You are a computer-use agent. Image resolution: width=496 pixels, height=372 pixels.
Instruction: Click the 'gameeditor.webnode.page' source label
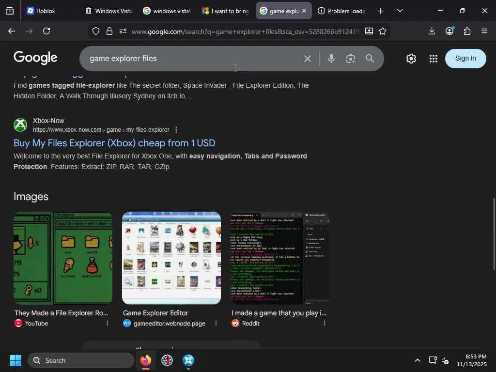(x=169, y=323)
